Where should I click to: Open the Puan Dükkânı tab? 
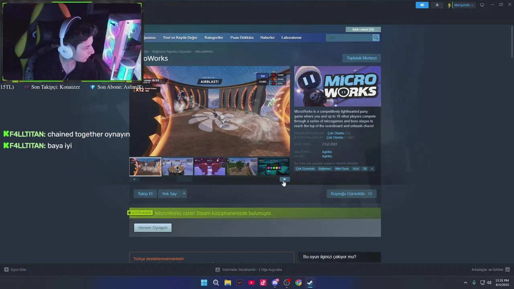point(242,37)
